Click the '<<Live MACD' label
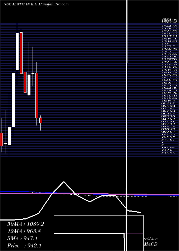The image size is (179, 251). pos(151,241)
